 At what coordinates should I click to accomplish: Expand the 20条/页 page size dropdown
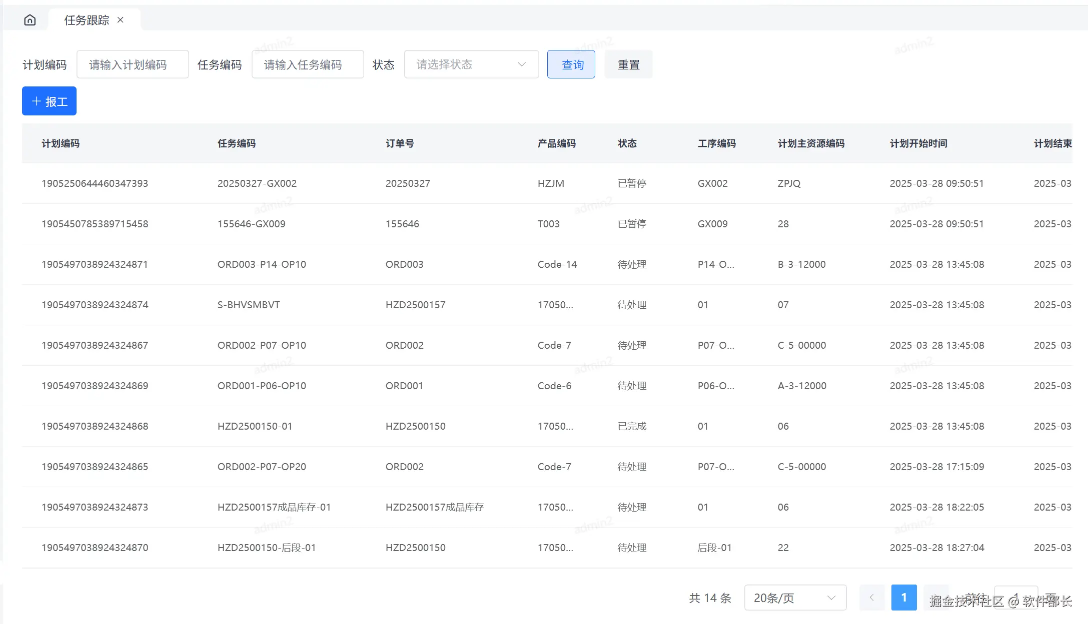[x=795, y=598]
